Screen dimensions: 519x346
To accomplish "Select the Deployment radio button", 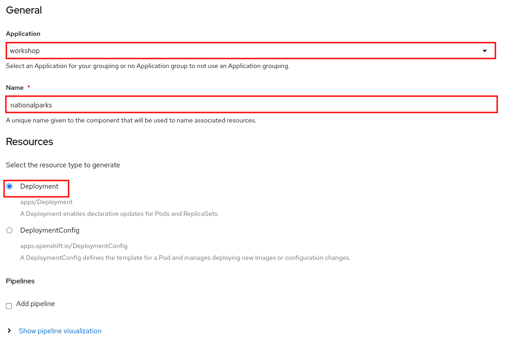I will 10,186.
